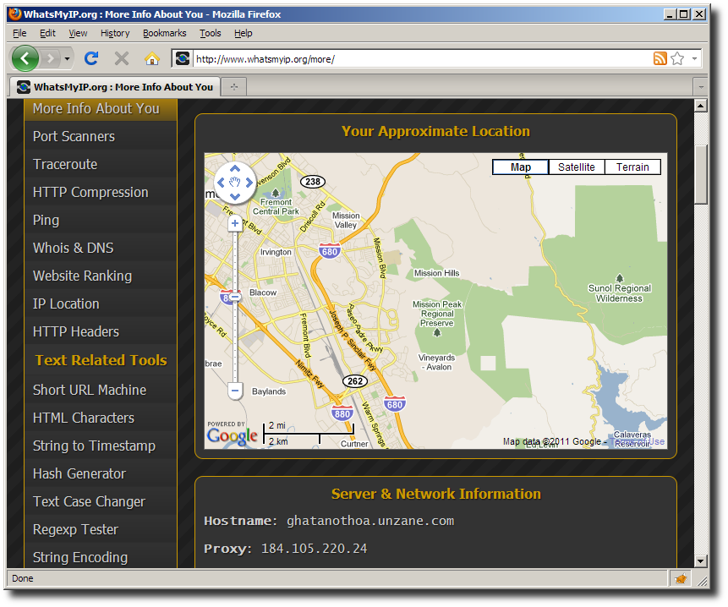Reload the page with the refresh icon
The image size is (728, 607).
[x=91, y=58]
